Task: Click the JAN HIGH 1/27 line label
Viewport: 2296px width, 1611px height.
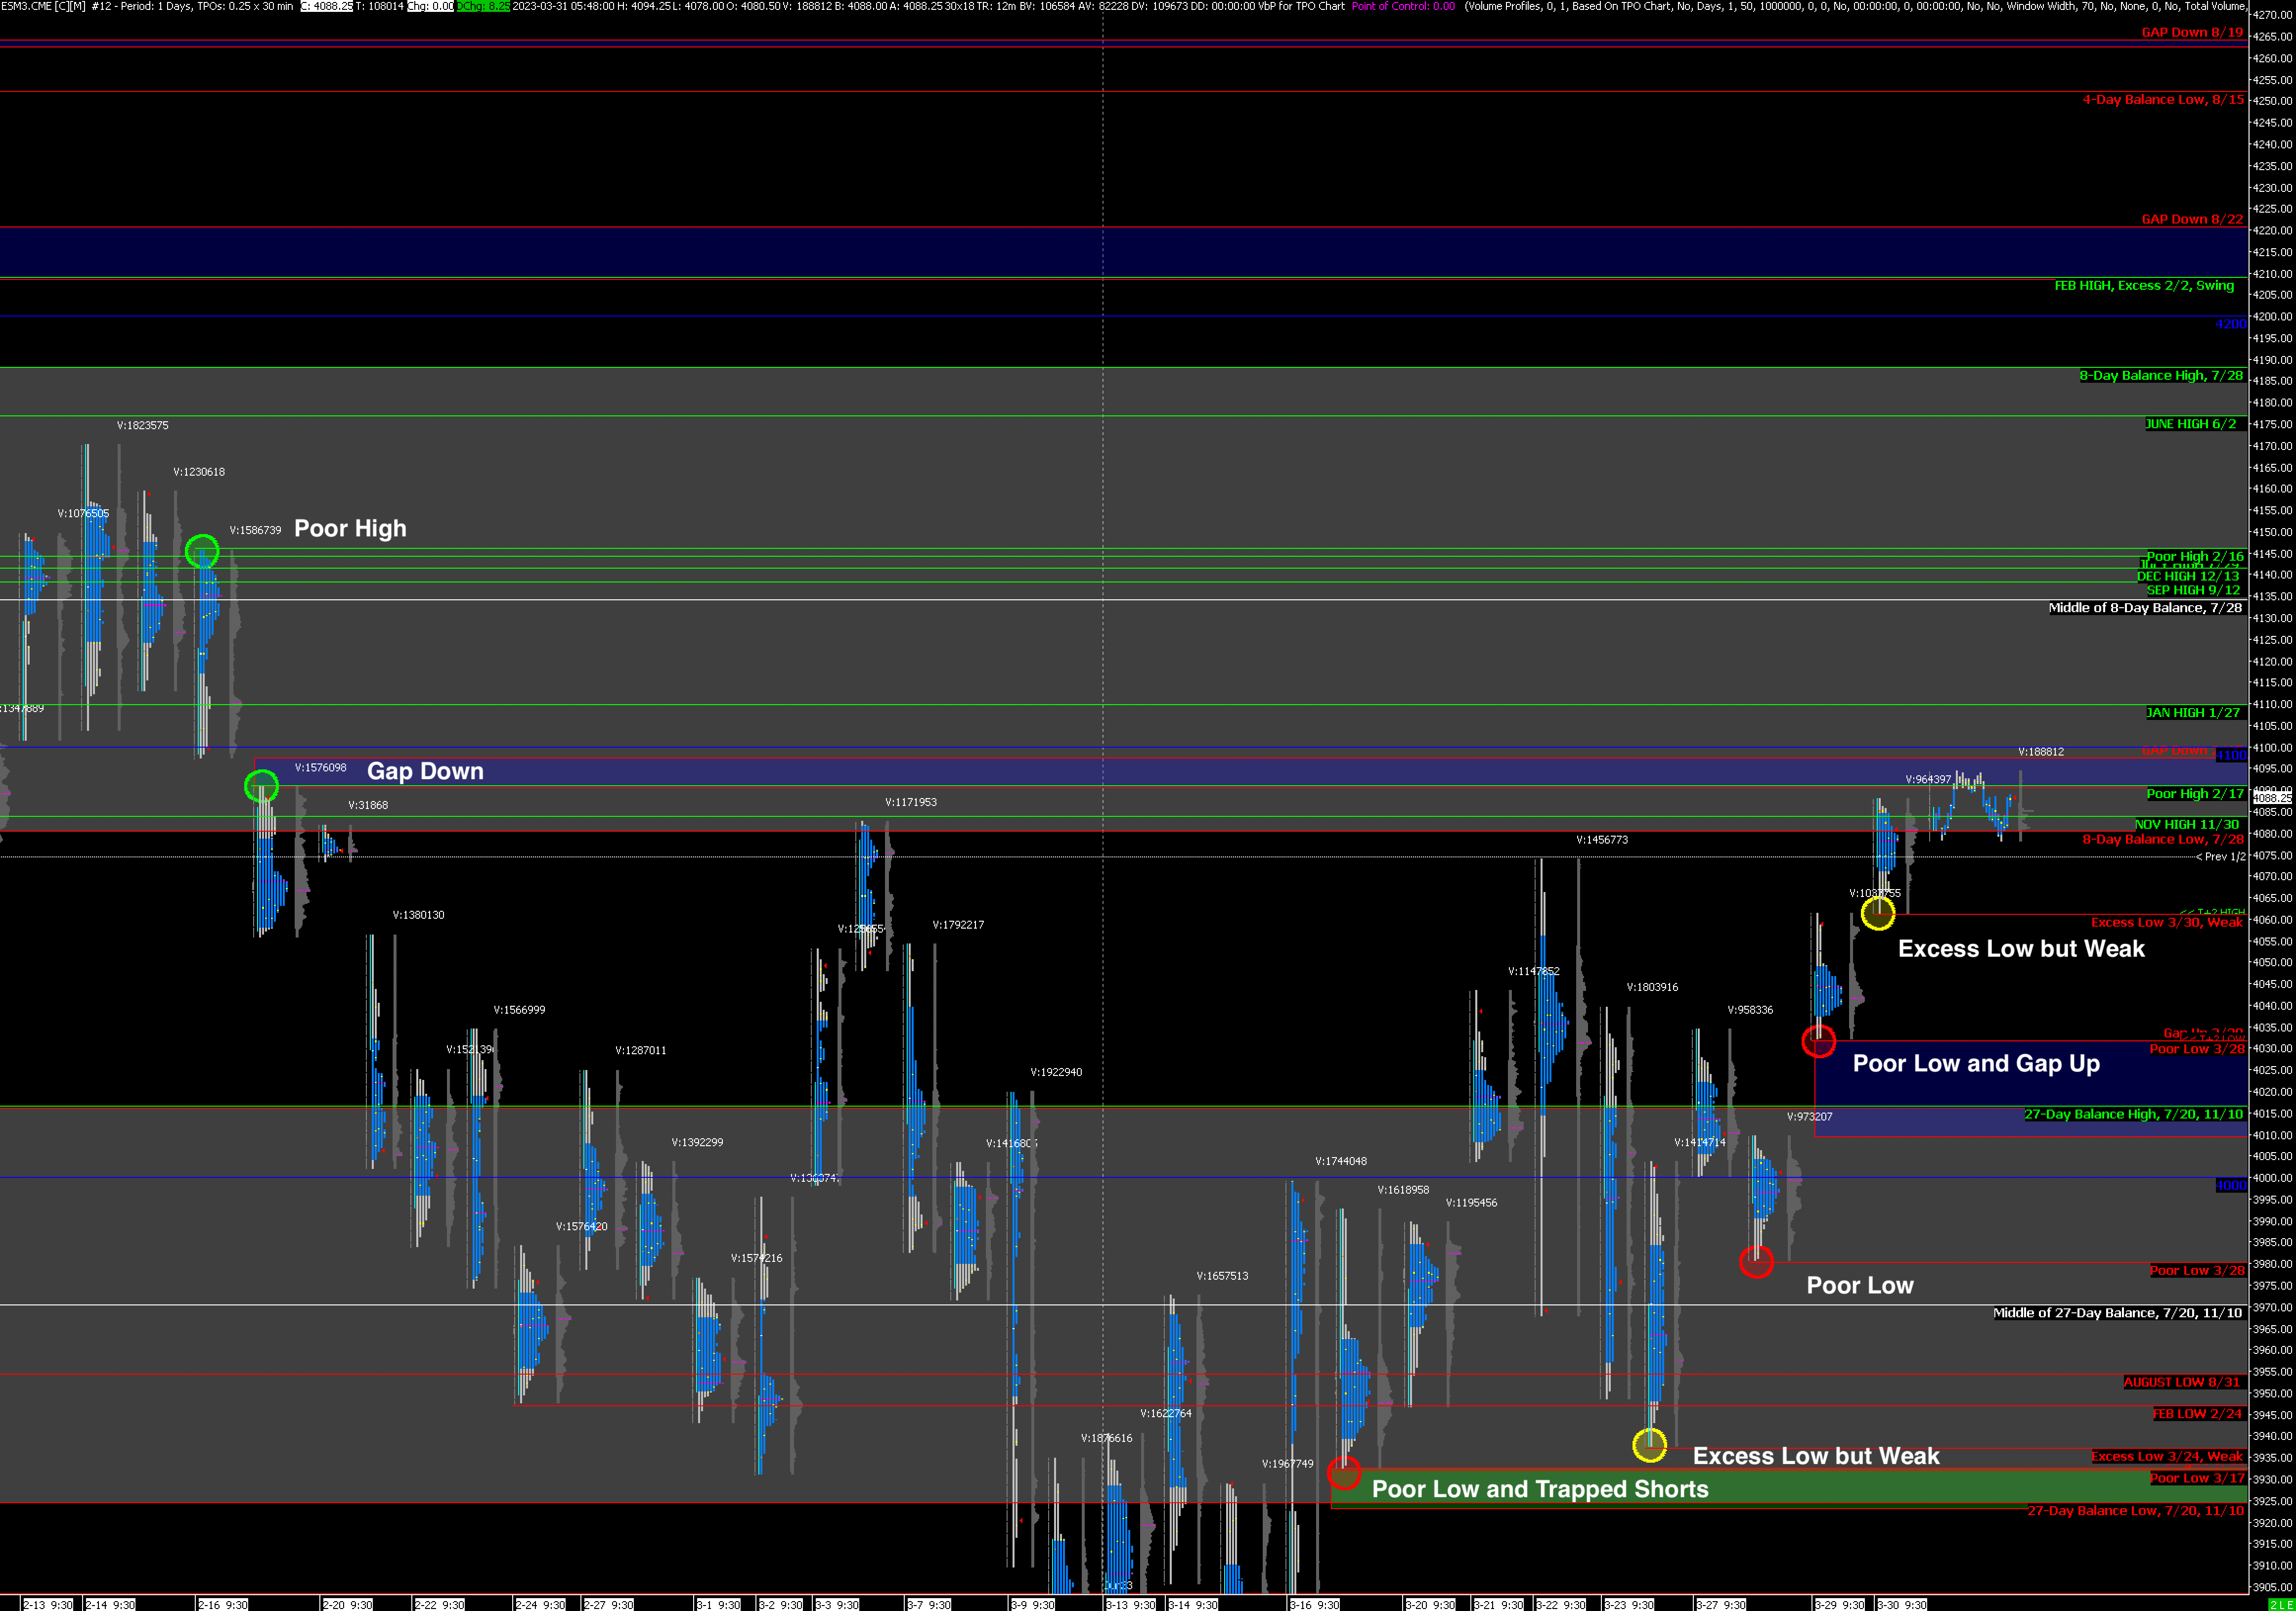Action: coord(2192,713)
